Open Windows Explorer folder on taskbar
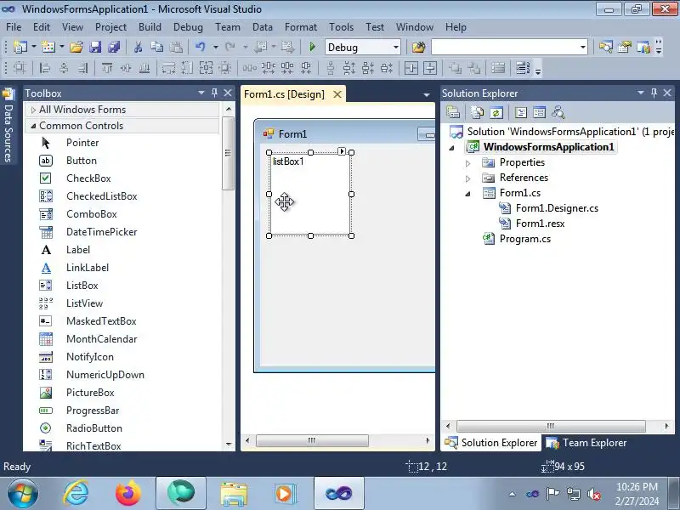The width and height of the screenshot is (680, 510). (234, 494)
